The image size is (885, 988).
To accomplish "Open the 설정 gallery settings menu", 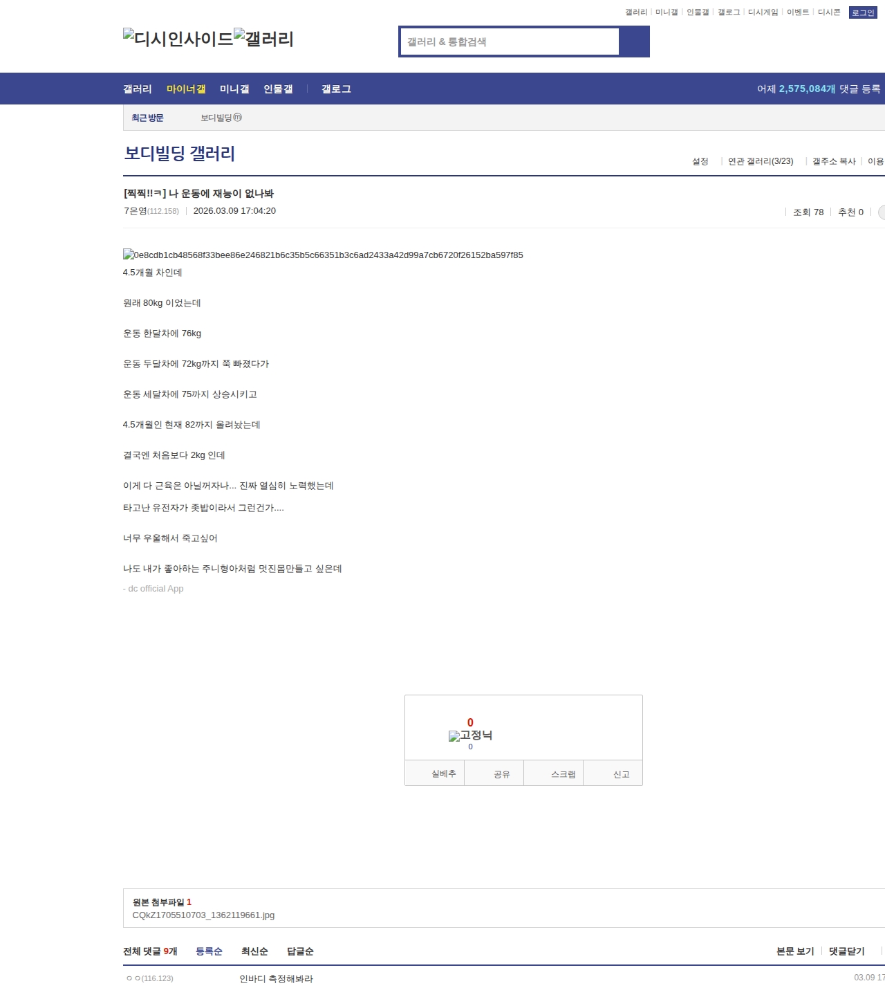I will (700, 161).
